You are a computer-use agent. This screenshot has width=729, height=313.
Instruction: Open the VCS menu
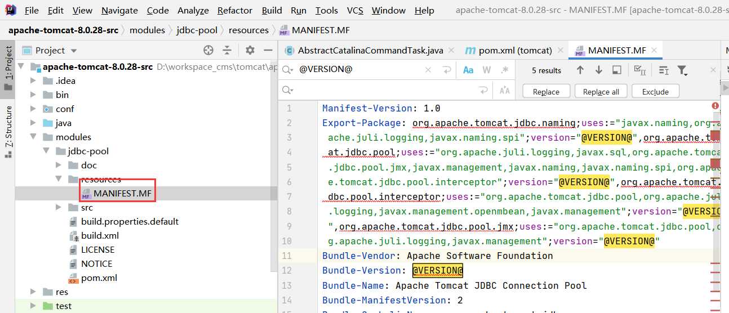coord(355,10)
